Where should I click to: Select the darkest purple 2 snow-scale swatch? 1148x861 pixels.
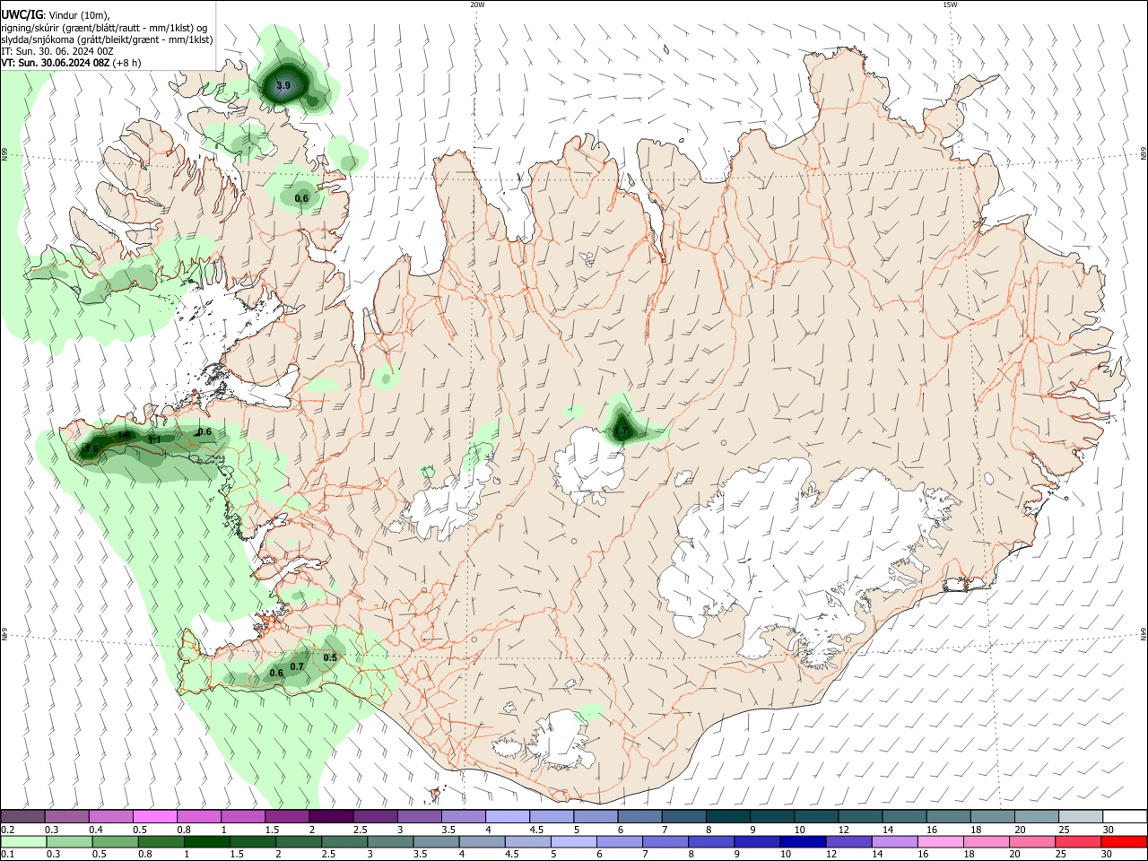[x=330, y=816]
